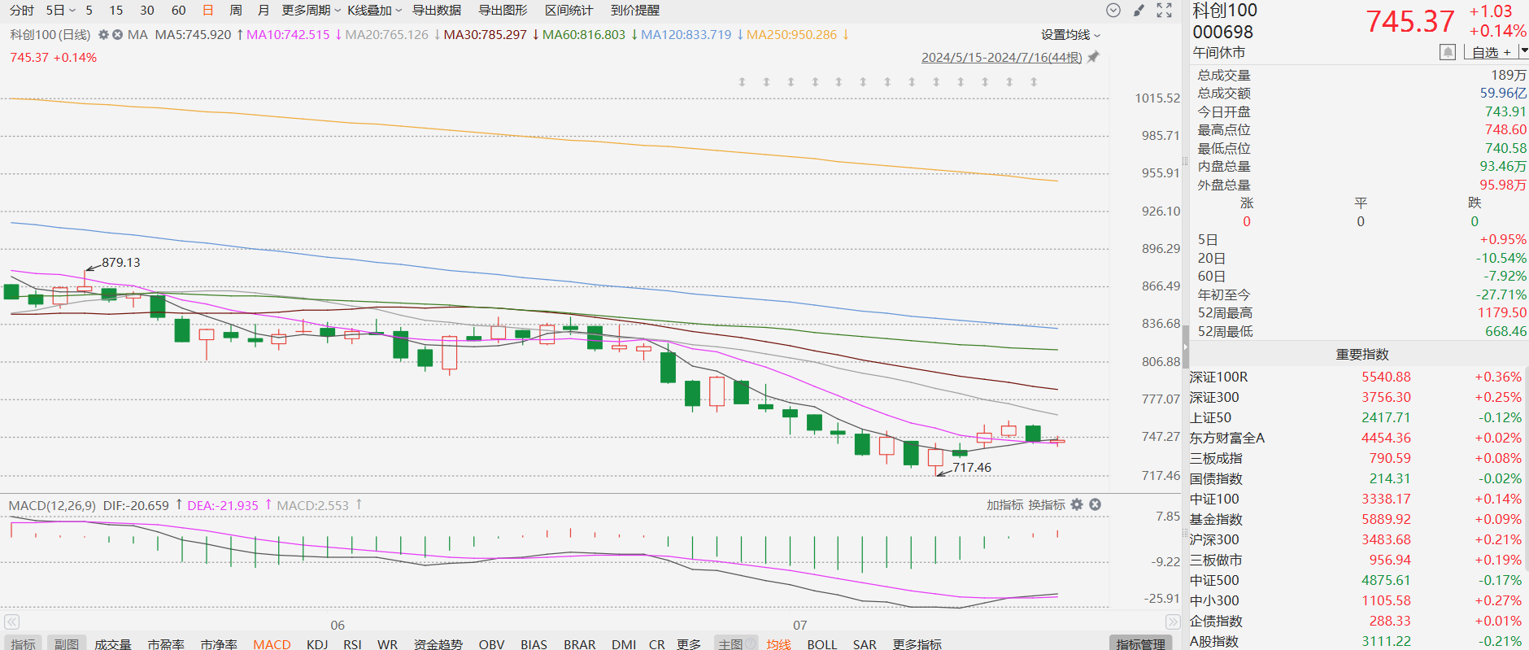The image size is (1529, 650).
Task: Select SAR main chart overlay
Action: coord(865,643)
